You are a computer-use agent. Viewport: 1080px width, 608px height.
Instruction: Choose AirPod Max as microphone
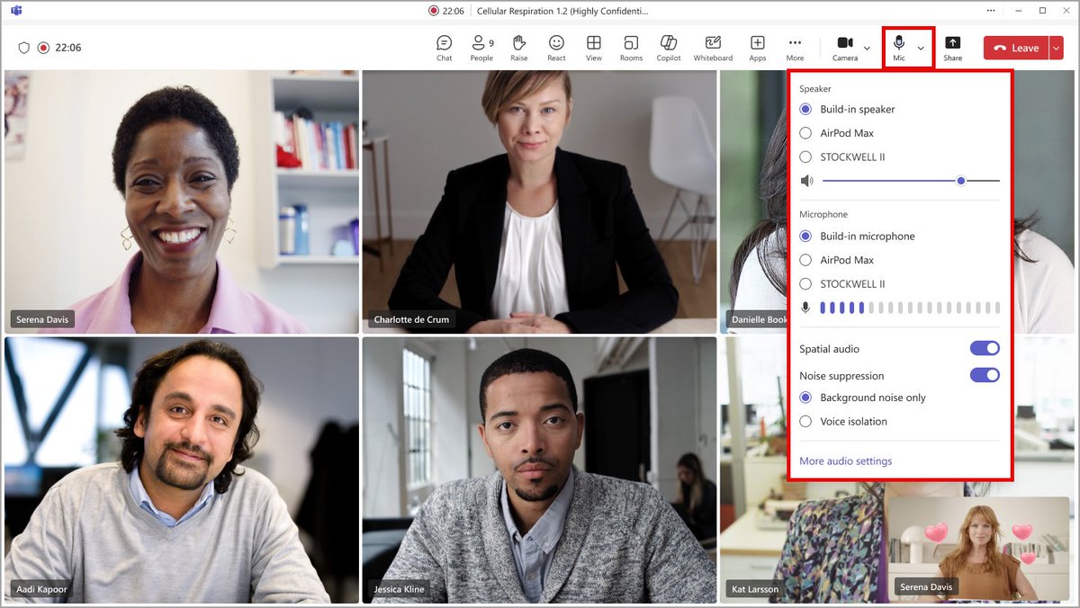pyautogui.click(x=837, y=260)
